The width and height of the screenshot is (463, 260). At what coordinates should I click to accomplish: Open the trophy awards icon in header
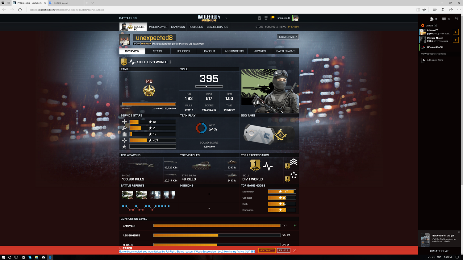coord(266,18)
